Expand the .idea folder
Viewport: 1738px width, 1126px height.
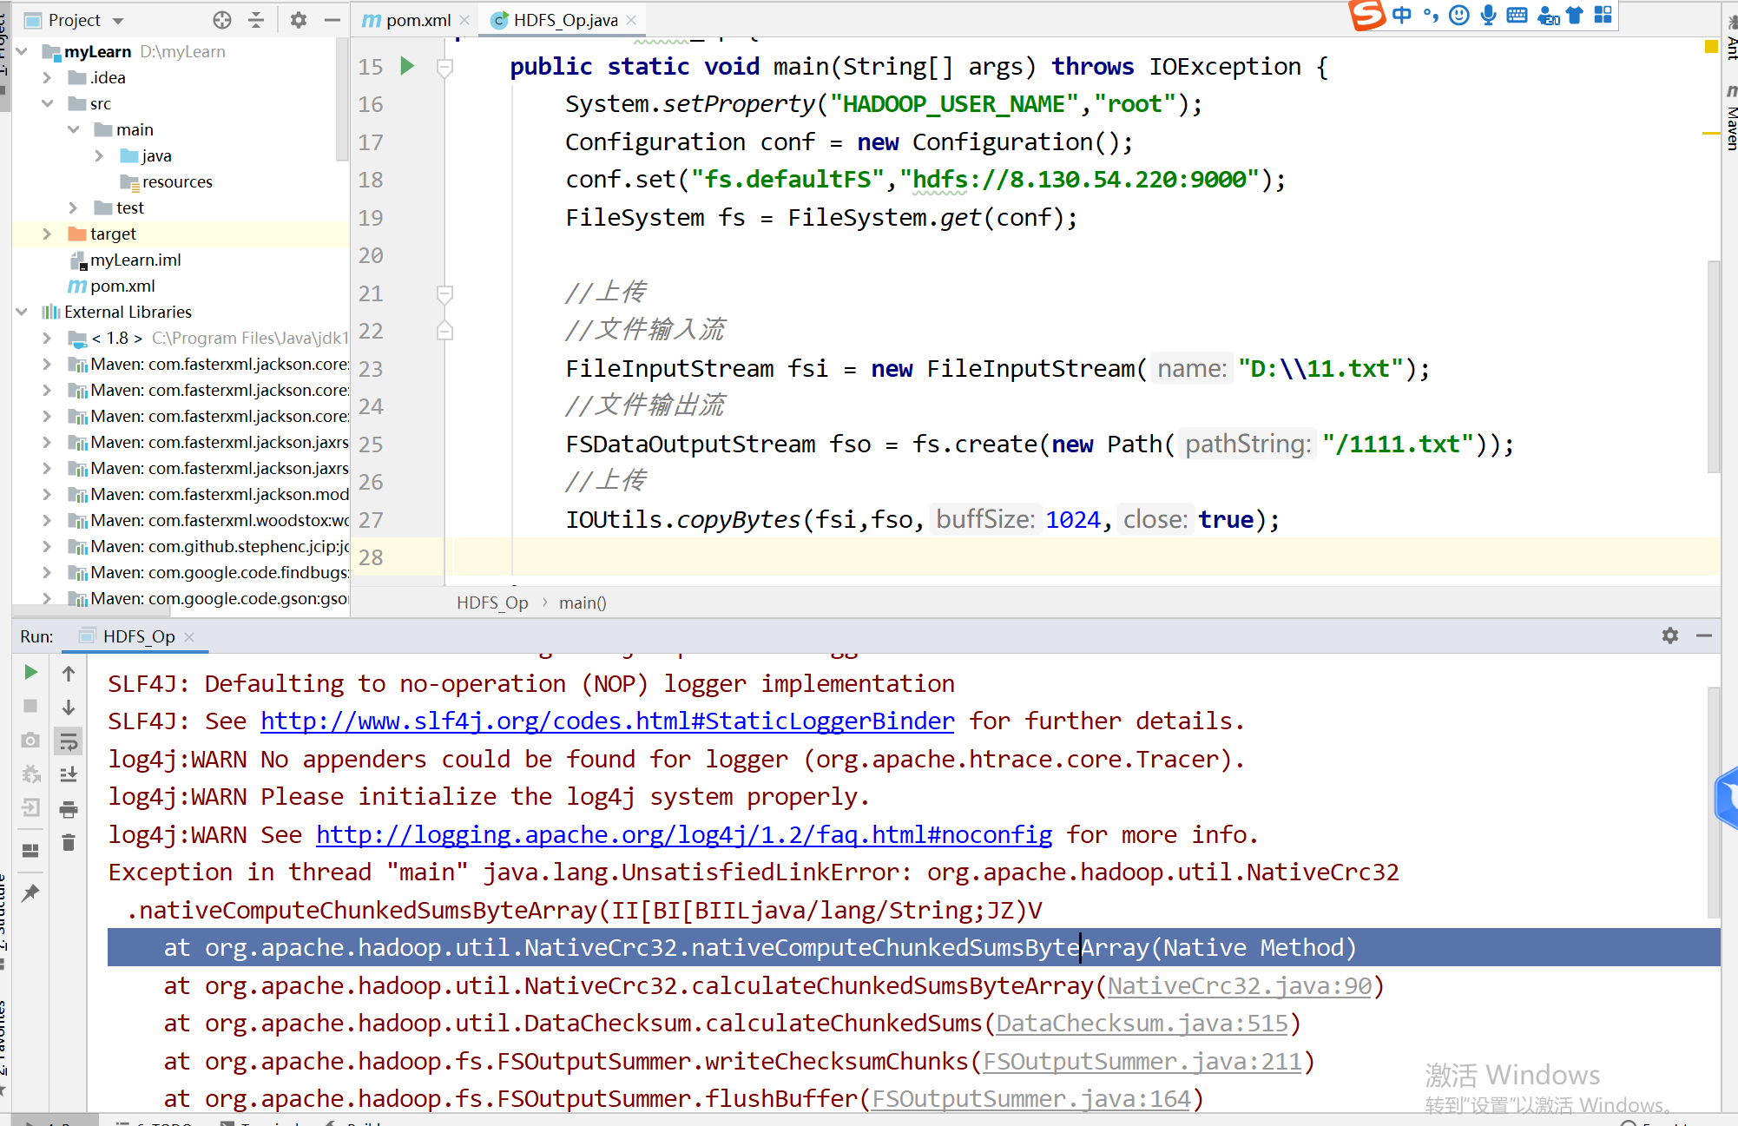48,77
